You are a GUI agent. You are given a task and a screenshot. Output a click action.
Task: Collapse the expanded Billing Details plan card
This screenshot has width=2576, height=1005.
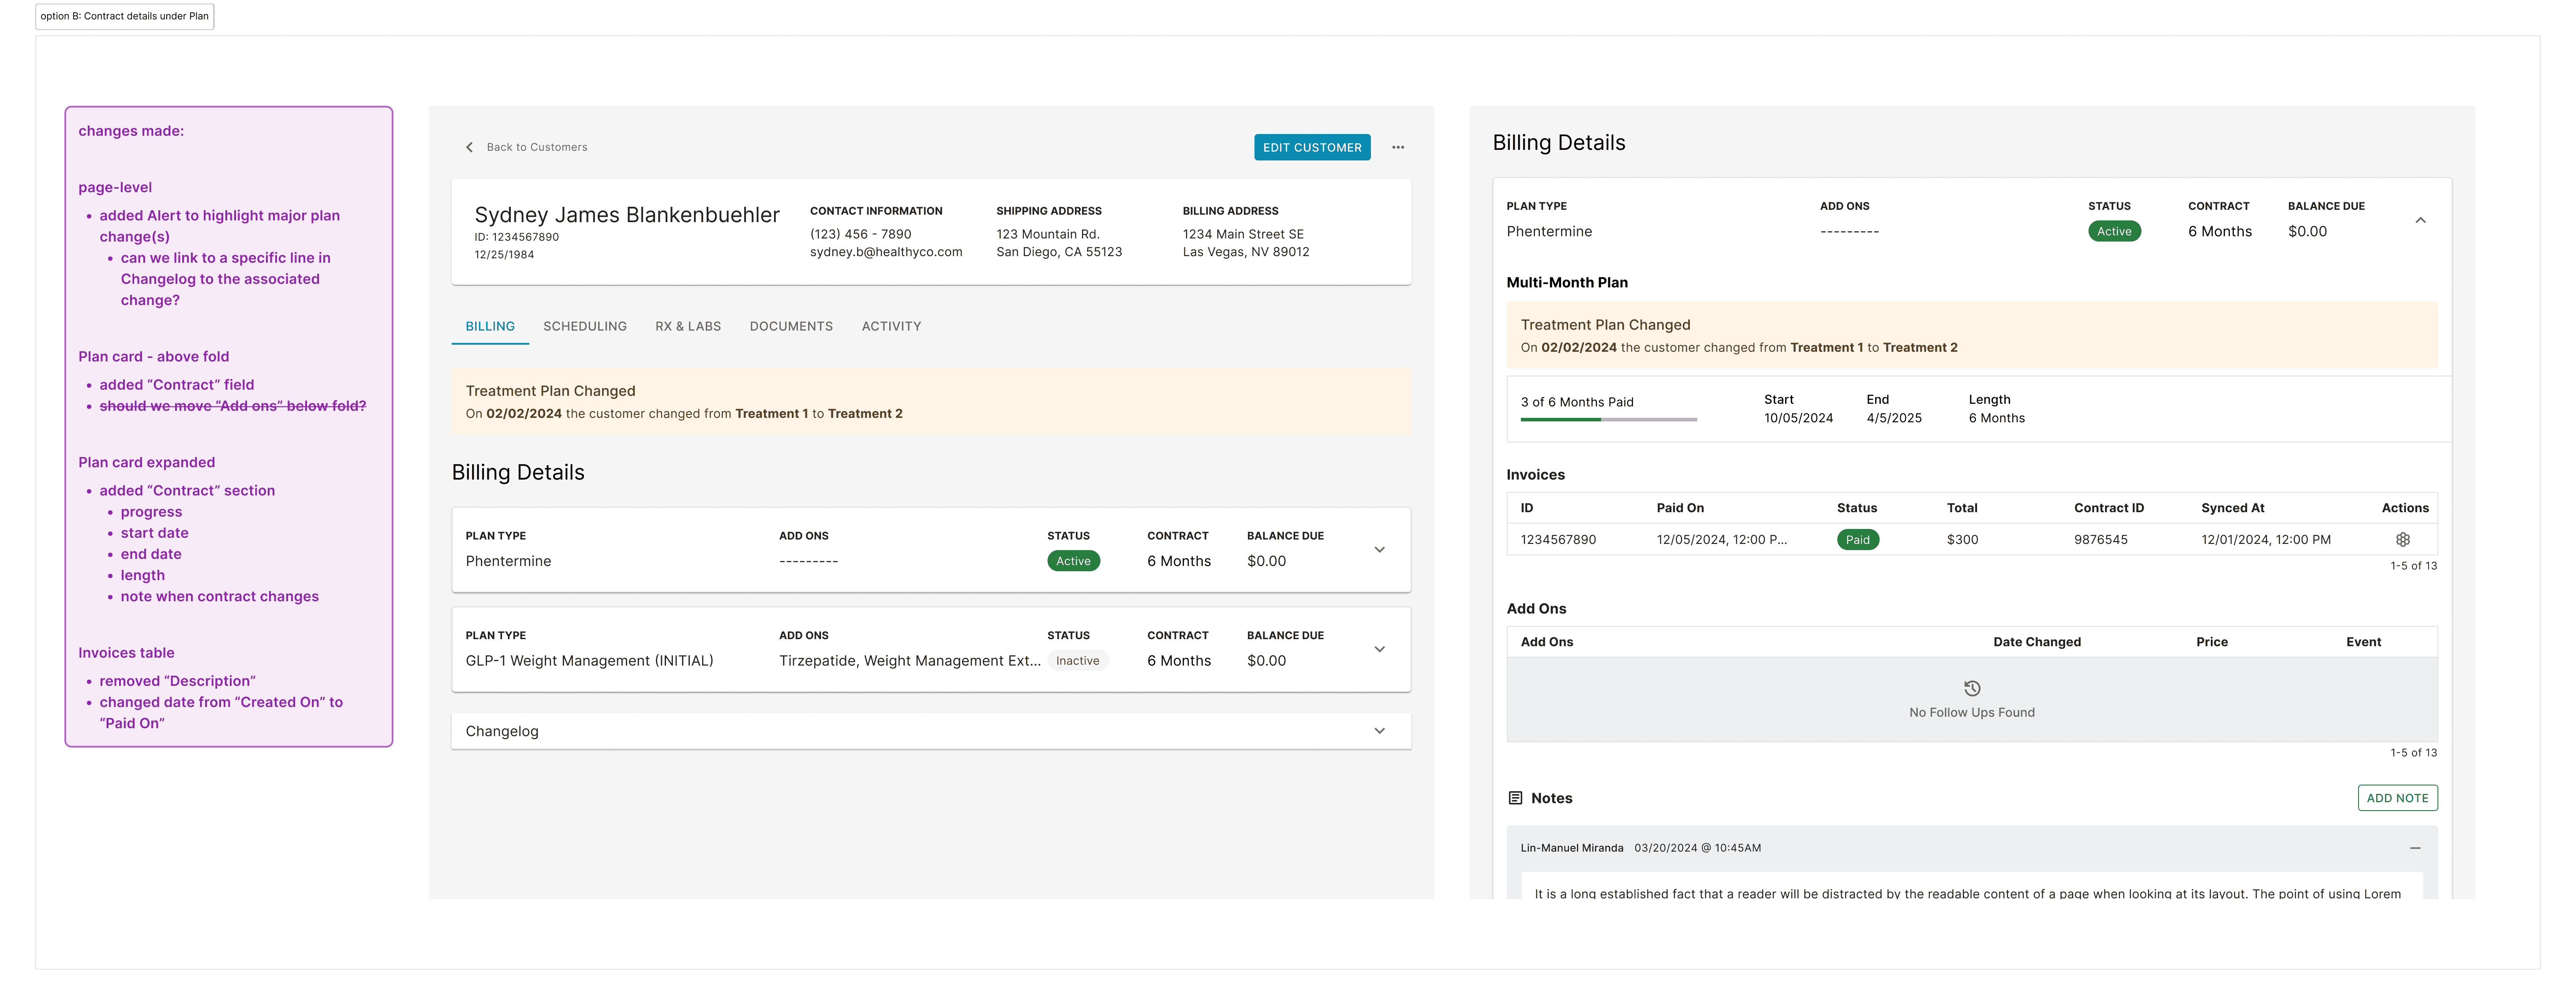coord(2420,220)
